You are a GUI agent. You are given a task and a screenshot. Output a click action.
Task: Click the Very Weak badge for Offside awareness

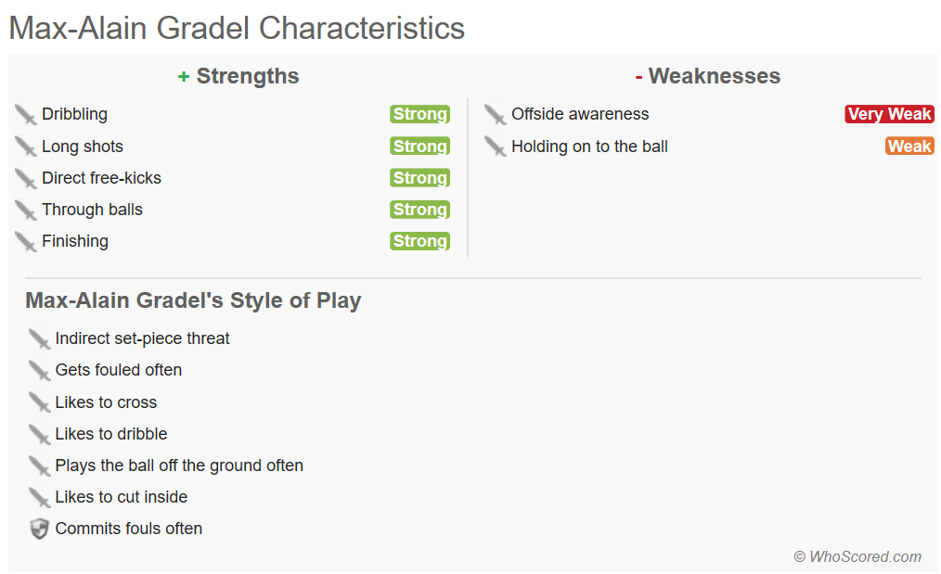pyautogui.click(x=889, y=114)
